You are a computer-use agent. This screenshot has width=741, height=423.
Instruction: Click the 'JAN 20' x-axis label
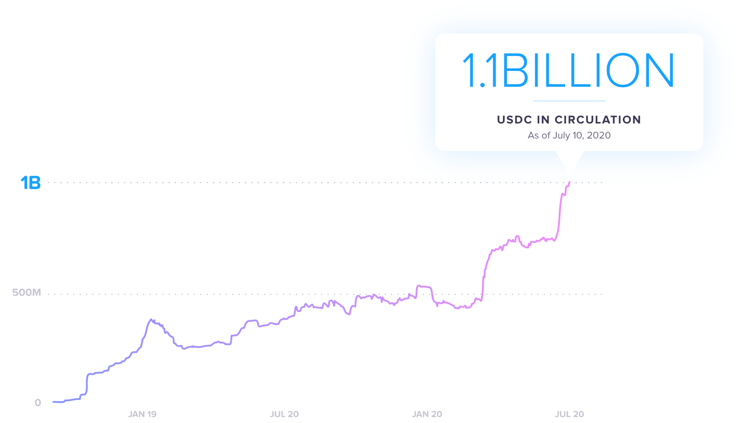click(427, 414)
